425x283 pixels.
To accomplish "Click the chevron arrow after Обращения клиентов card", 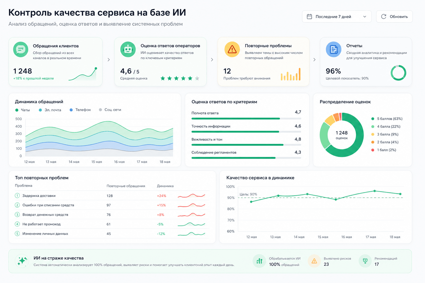I will tap(108, 60).
